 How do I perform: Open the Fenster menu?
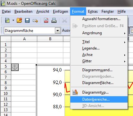click(x=108, y=12)
